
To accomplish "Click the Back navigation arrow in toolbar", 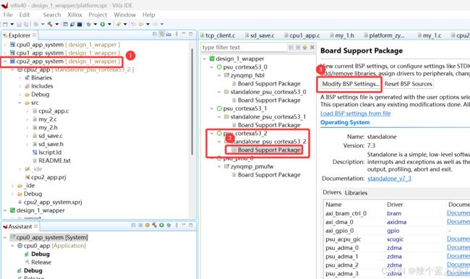I will [x=140, y=25].
